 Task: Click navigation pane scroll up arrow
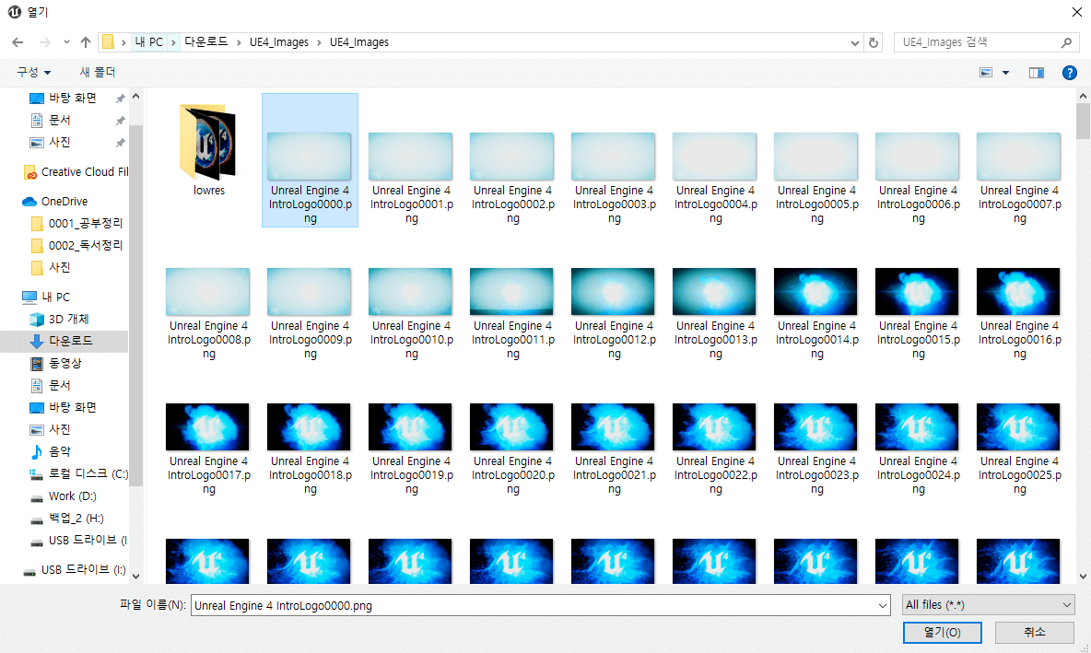135,96
